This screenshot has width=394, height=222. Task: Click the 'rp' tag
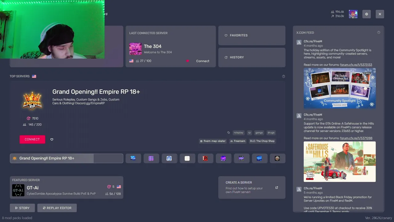click(x=249, y=133)
